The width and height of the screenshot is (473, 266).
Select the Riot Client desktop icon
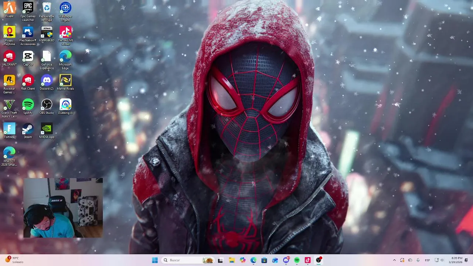[28, 82]
